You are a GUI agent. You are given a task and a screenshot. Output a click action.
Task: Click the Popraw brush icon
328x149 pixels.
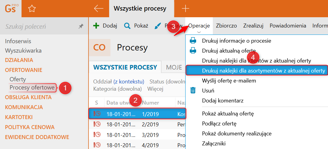click(158, 26)
